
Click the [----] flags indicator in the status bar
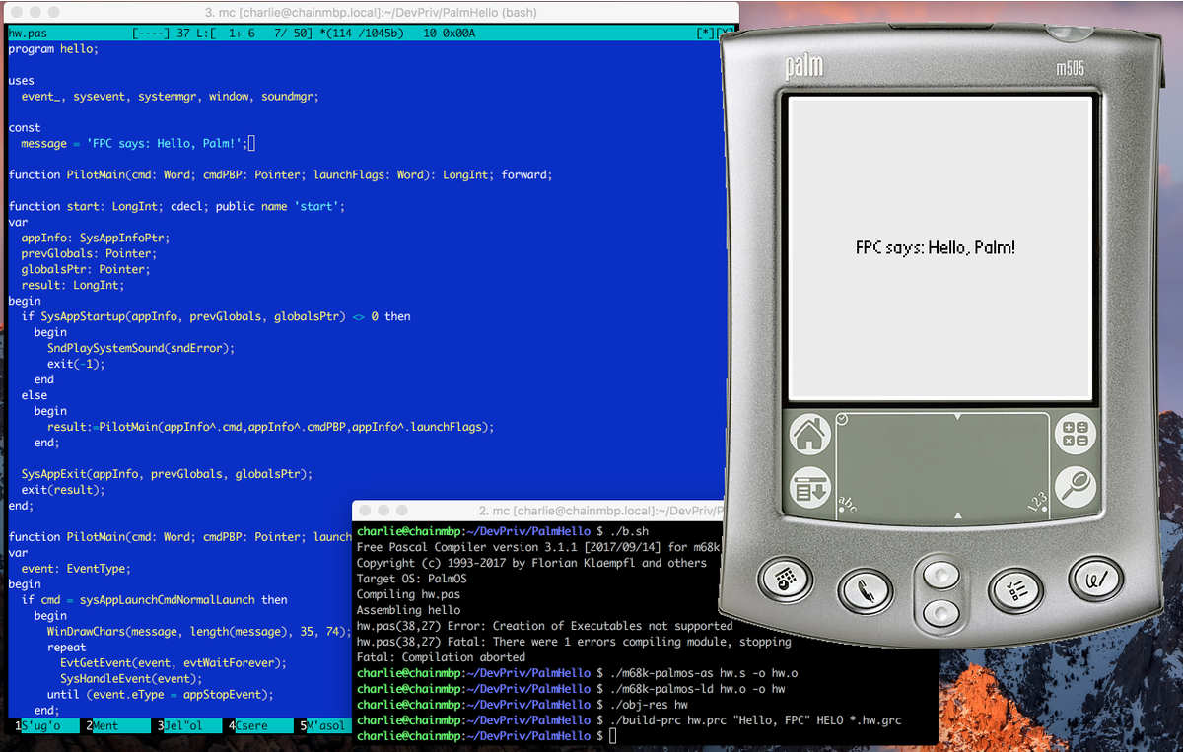(x=150, y=34)
